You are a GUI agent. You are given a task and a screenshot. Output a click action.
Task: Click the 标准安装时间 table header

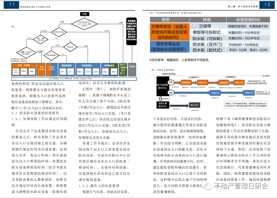click(248, 20)
